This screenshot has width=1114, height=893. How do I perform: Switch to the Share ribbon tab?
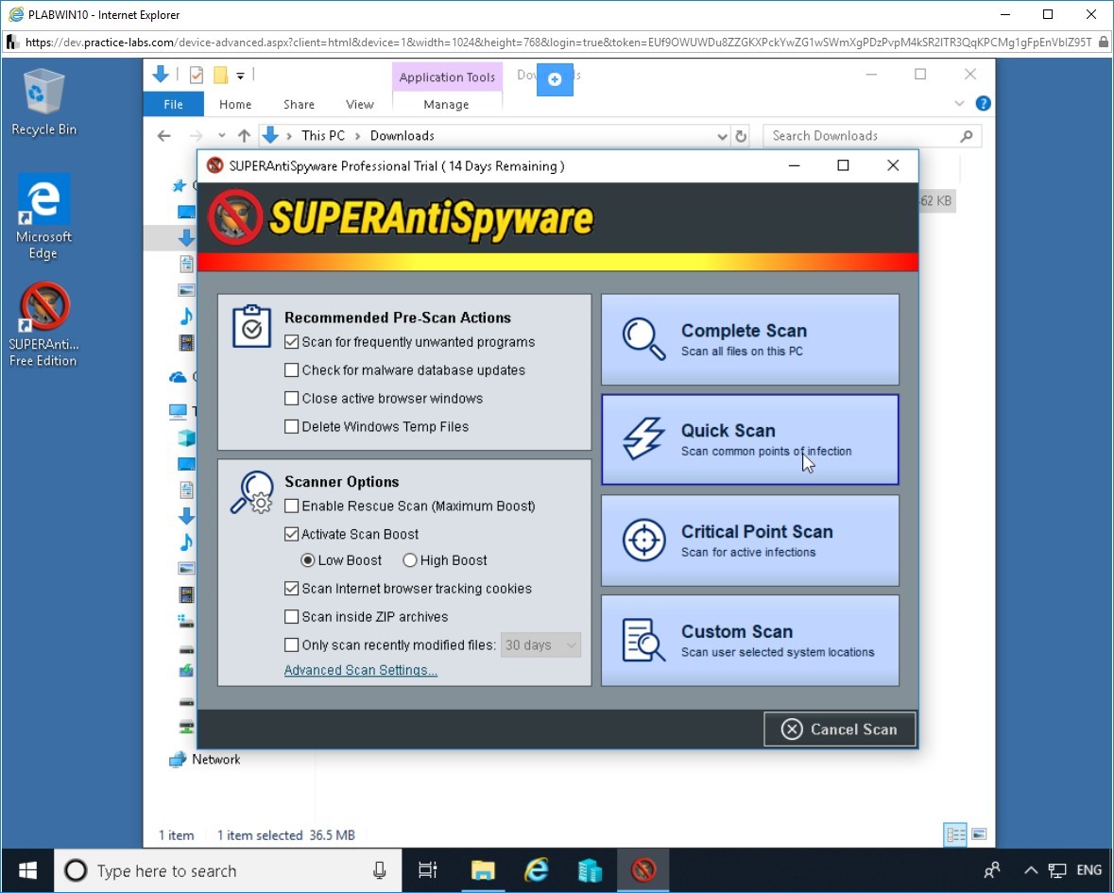point(300,105)
